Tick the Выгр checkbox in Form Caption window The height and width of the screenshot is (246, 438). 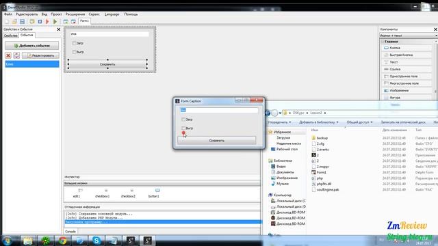click(x=183, y=128)
